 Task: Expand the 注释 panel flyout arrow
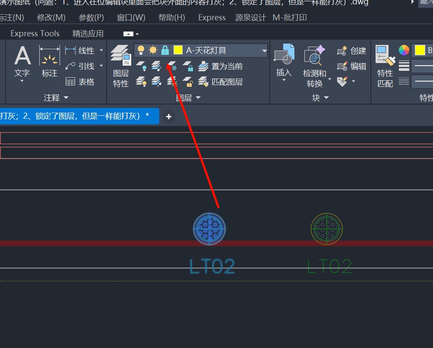coord(66,98)
